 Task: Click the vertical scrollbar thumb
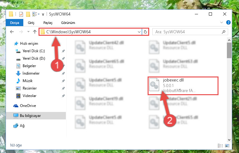coord(229,50)
